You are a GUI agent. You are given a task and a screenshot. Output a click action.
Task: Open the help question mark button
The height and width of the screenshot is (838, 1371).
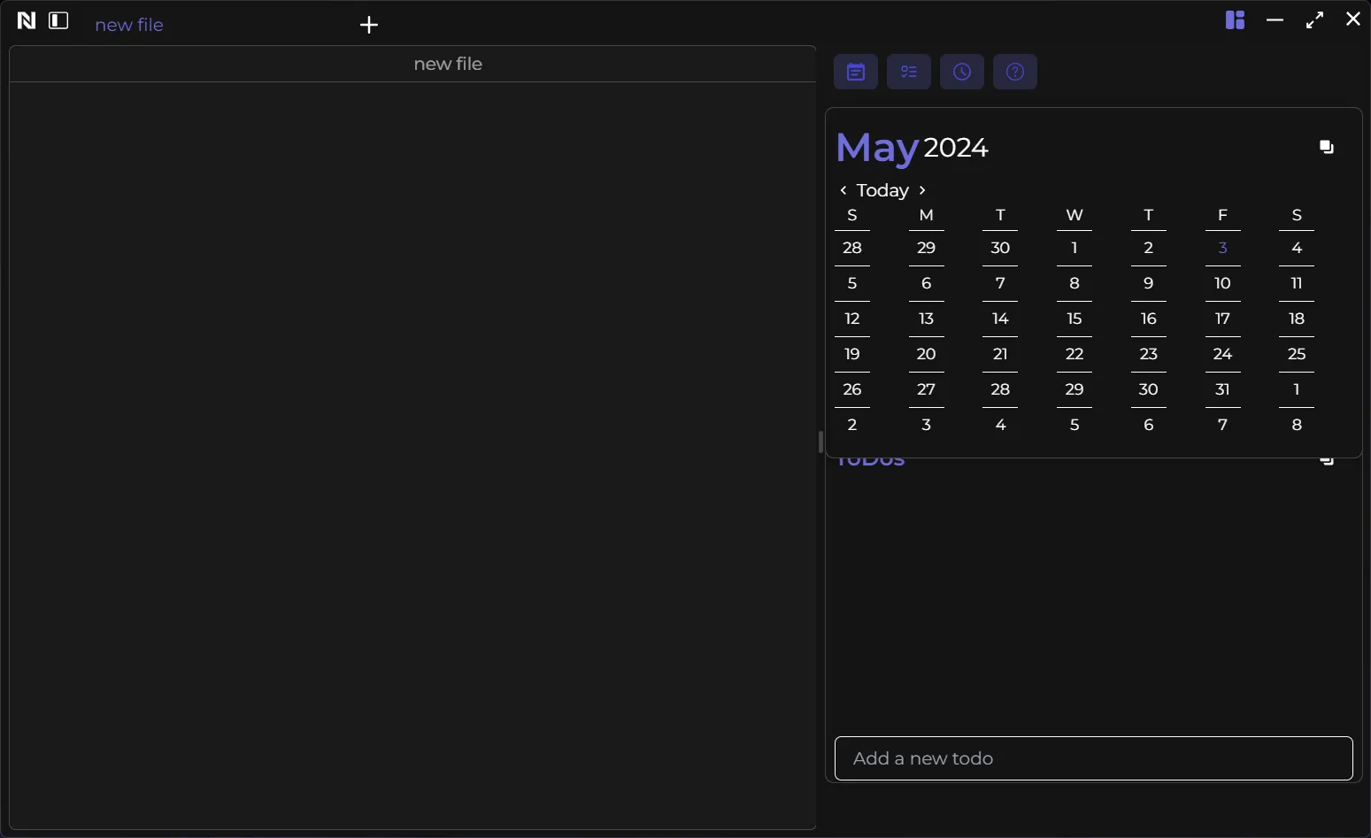1015,72
